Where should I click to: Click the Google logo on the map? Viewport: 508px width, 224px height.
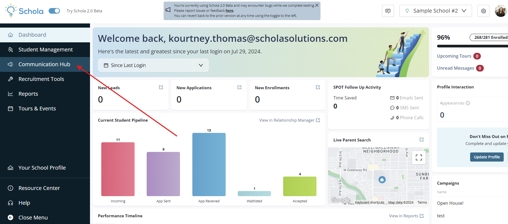pos(341,200)
